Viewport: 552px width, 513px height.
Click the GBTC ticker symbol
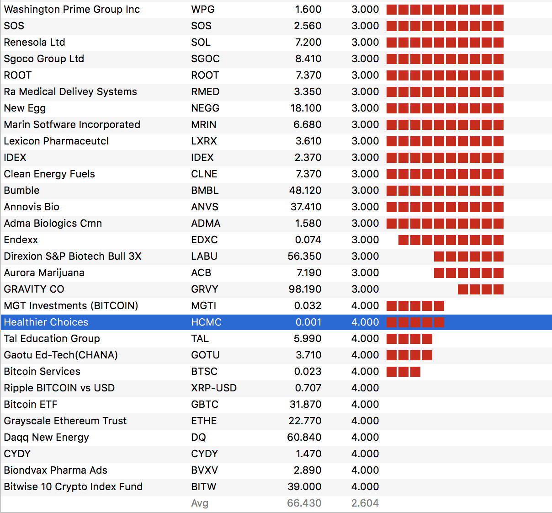coord(204,405)
